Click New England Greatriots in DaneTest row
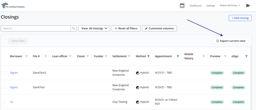This screenshot has height=110, width=256. click(x=120, y=87)
